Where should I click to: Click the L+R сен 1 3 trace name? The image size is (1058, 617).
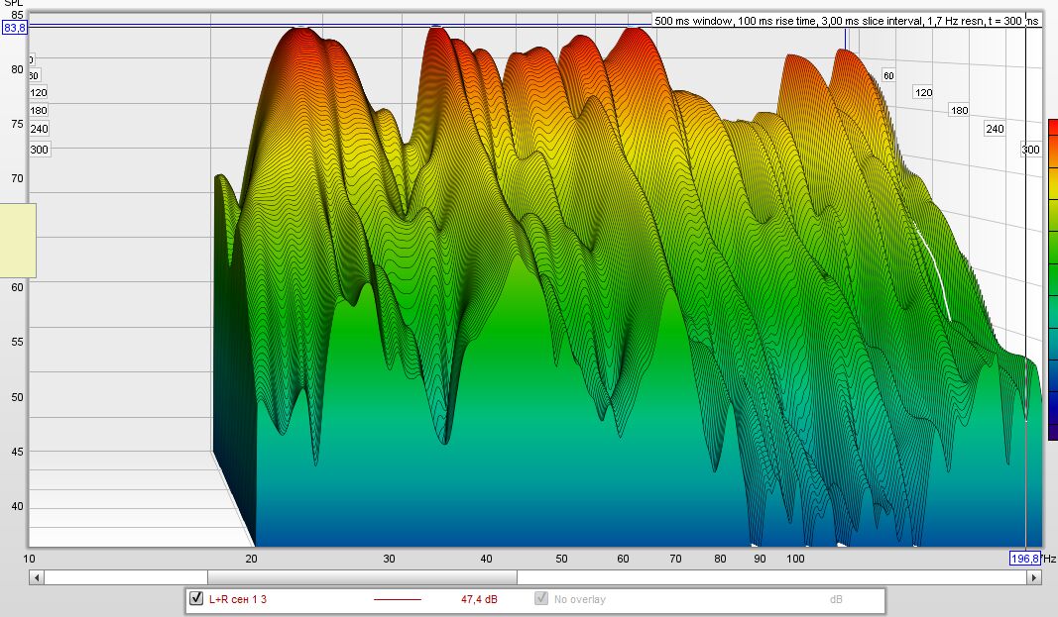point(238,599)
